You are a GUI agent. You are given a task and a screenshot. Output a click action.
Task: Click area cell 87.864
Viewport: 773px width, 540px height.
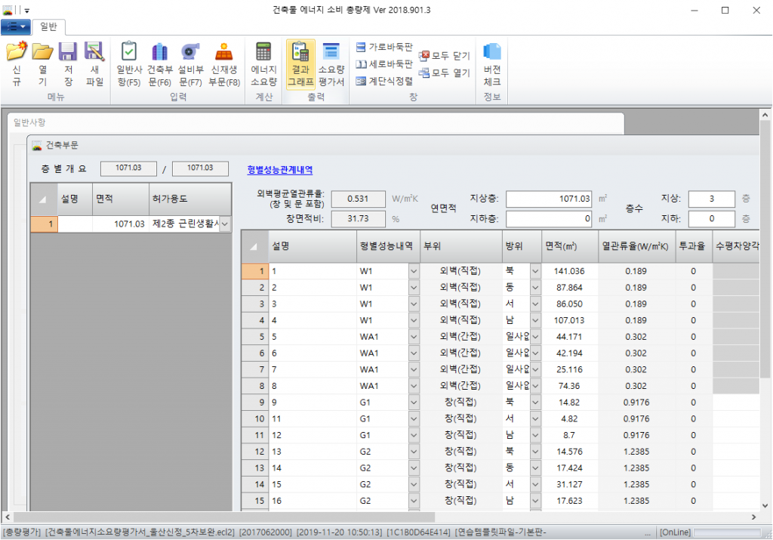tap(570, 288)
